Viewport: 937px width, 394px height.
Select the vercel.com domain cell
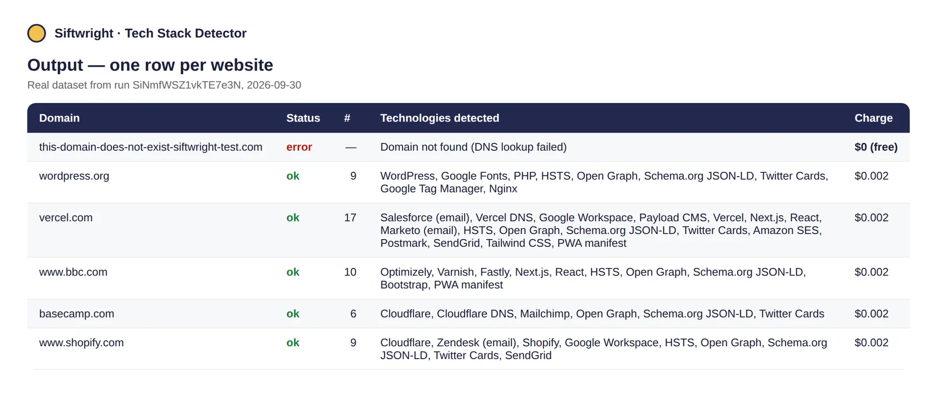[66, 218]
